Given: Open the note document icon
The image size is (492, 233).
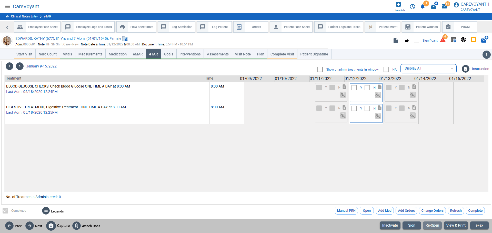Looking at the screenshot, I should coord(396,41).
